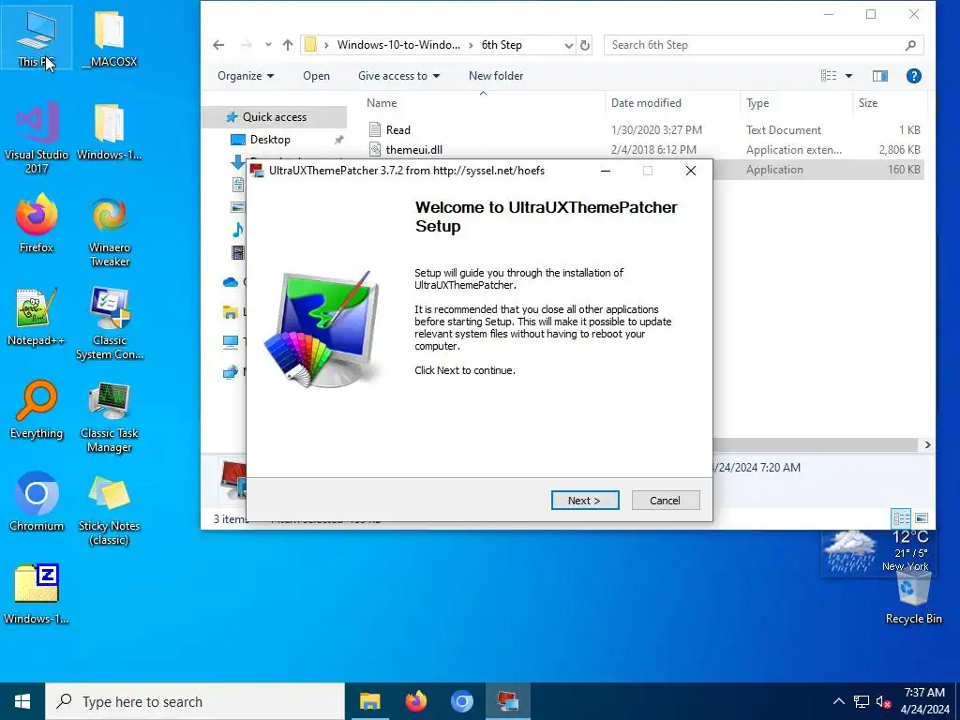Show hidden system tray icons
Image resolution: width=960 pixels, height=720 pixels.
click(839, 701)
